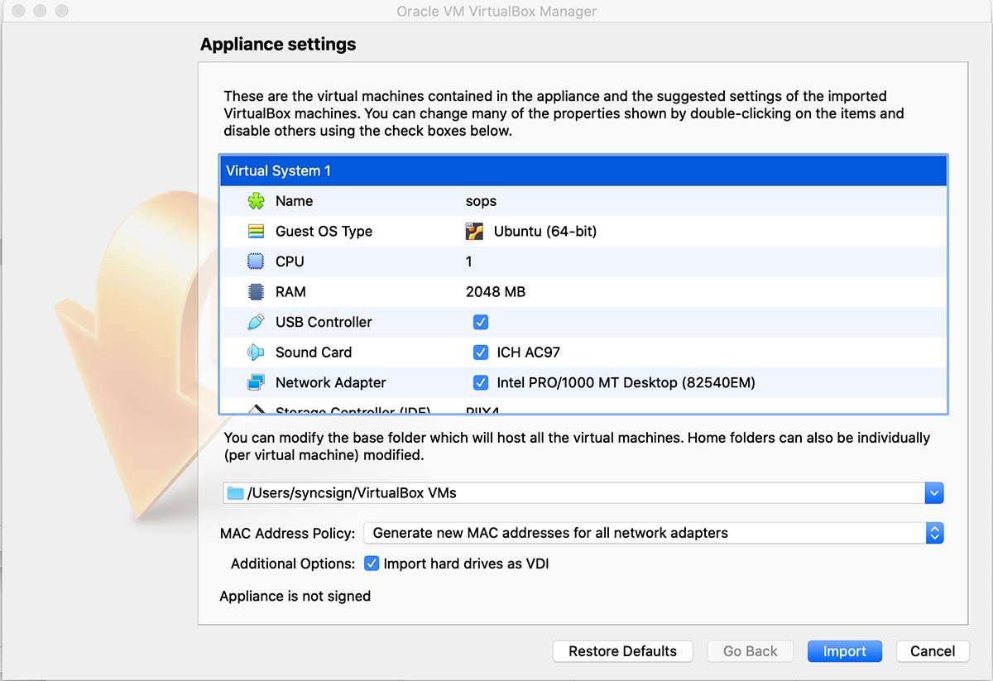
Task: Click the Appliance settings heading
Action: (278, 45)
